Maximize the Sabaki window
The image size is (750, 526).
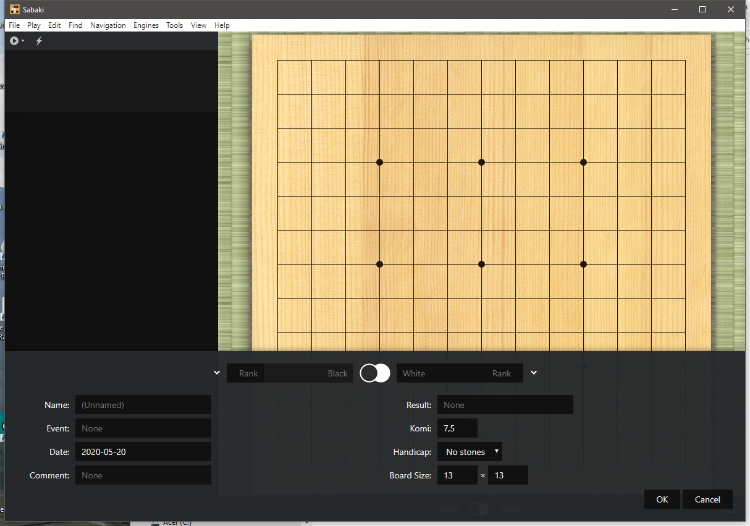(702, 9)
